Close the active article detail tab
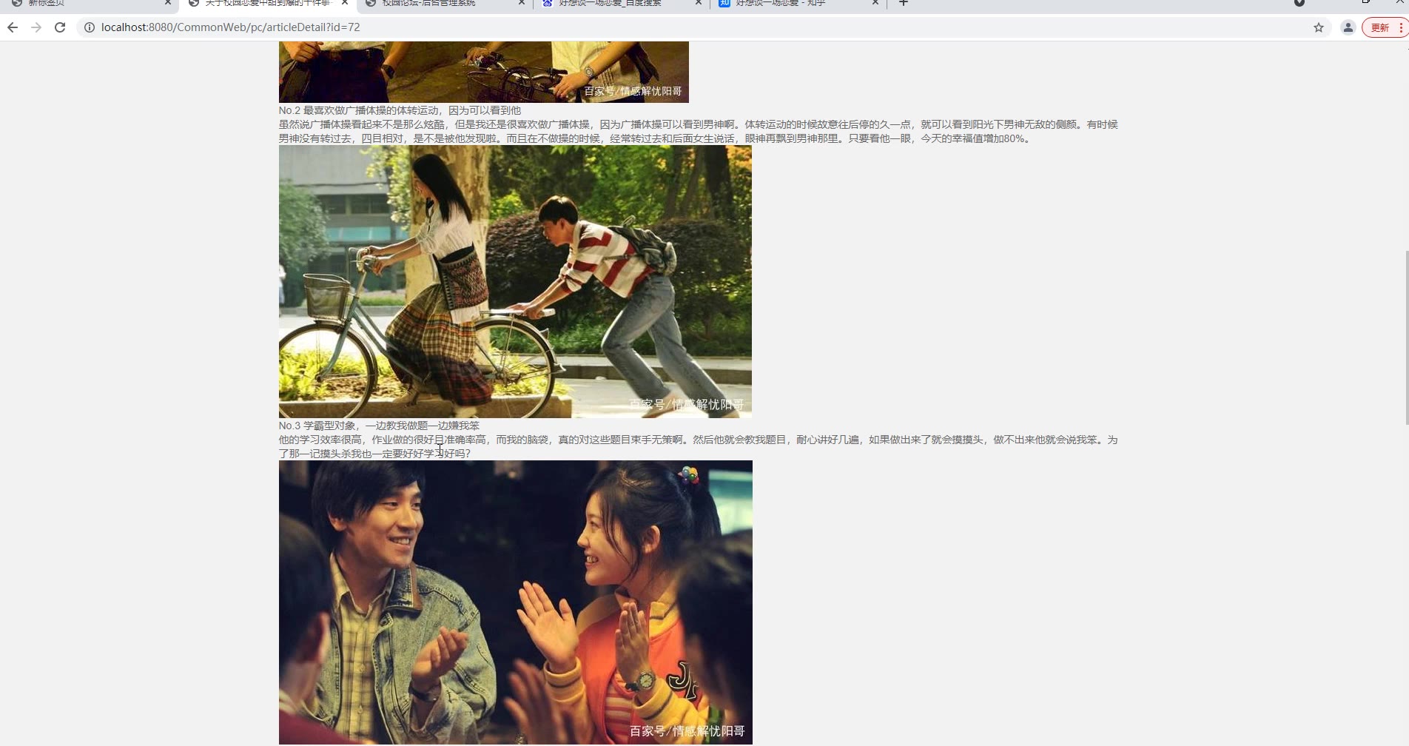The width and height of the screenshot is (1409, 746). tap(345, 3)
